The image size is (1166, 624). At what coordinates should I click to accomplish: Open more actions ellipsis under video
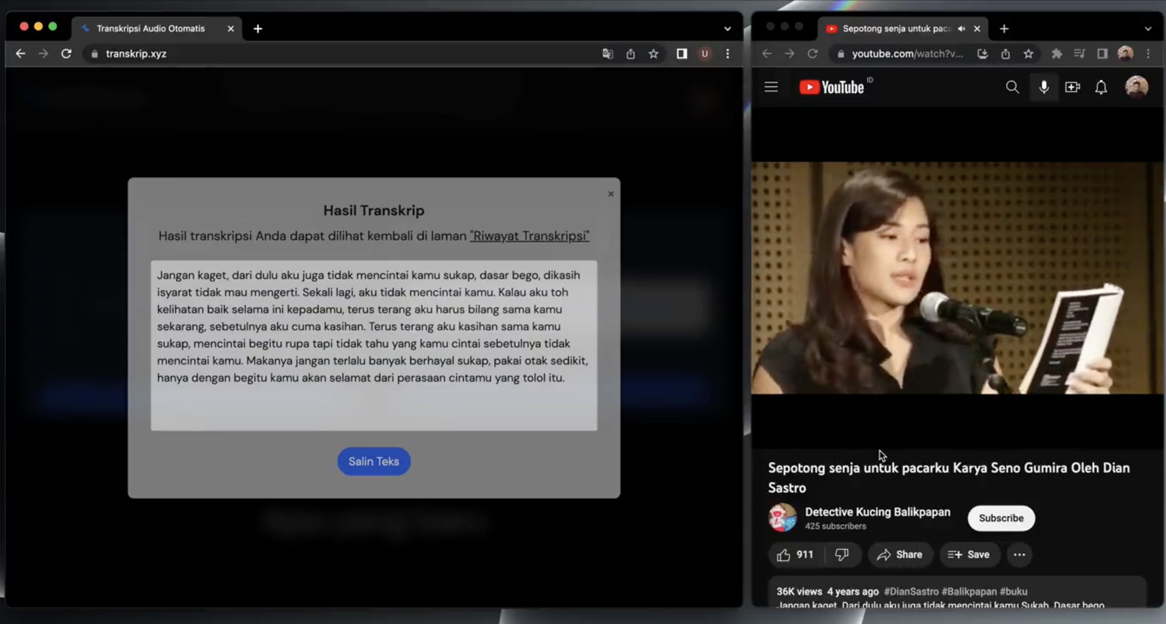click(1019, 555)
